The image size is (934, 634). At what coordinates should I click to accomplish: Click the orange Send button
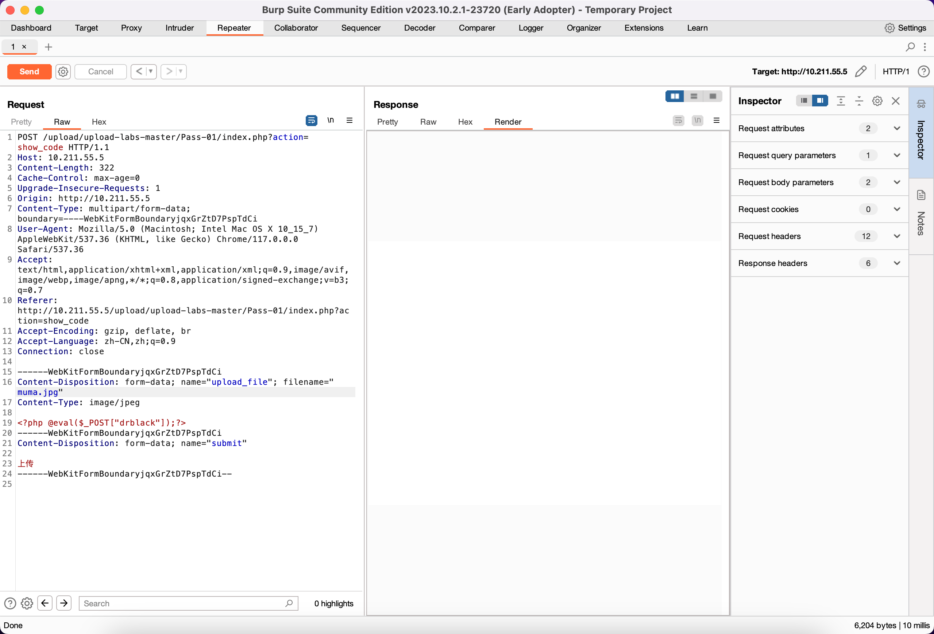(x=29, y=71)
